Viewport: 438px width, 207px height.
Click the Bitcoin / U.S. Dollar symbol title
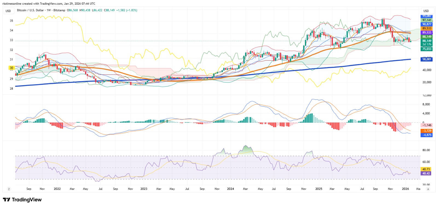tap(30, 10)
